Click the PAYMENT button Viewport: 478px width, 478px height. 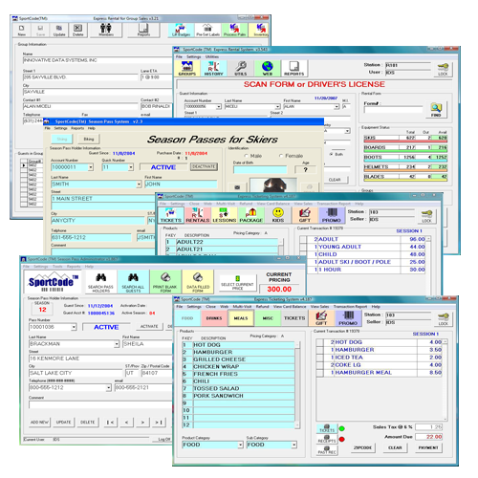[428, 447]
